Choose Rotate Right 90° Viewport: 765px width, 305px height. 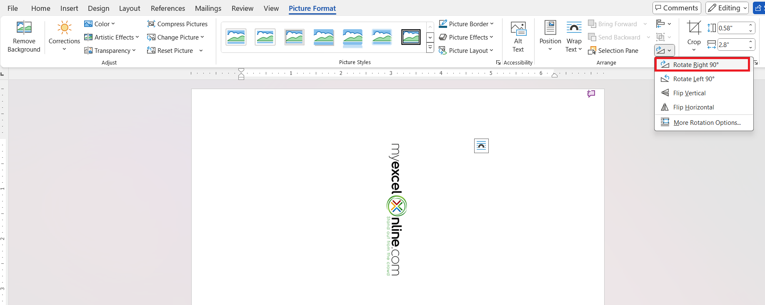(x=702, y=64)
